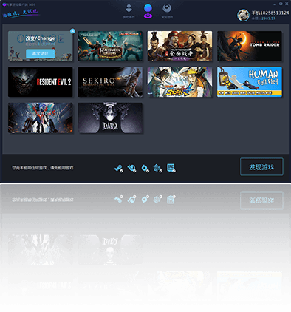This screenshot has width=291, height=312.
Task: Open the my account tab with download icon
Action: click(129, 12)
